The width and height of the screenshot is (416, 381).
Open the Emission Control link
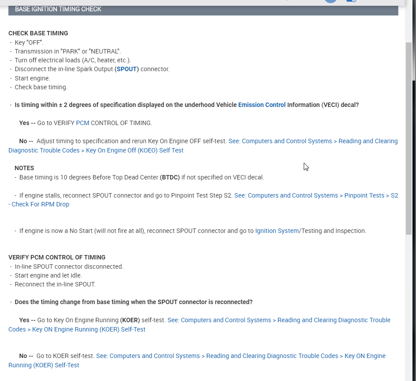(262, 105)
